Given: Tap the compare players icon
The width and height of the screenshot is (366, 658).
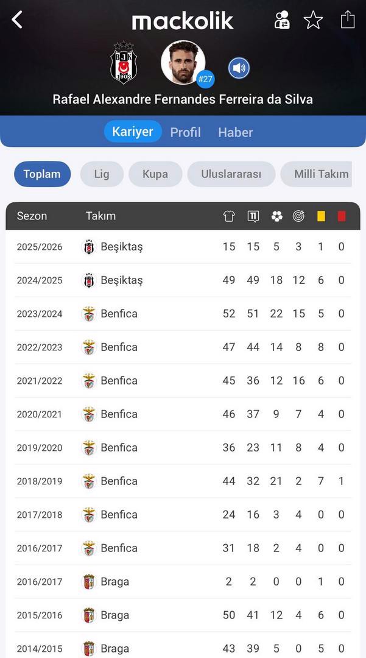Looking at the screenshot, I should point(282,20).
